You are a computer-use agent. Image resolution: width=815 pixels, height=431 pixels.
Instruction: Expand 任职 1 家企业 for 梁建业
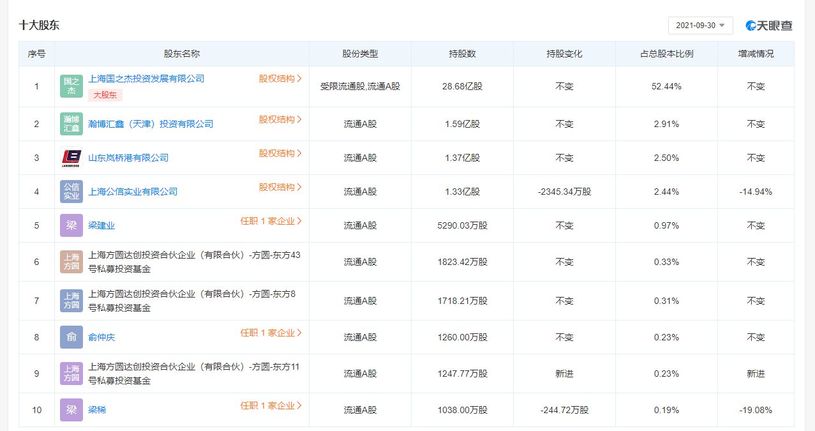click(x=271, y=221)
